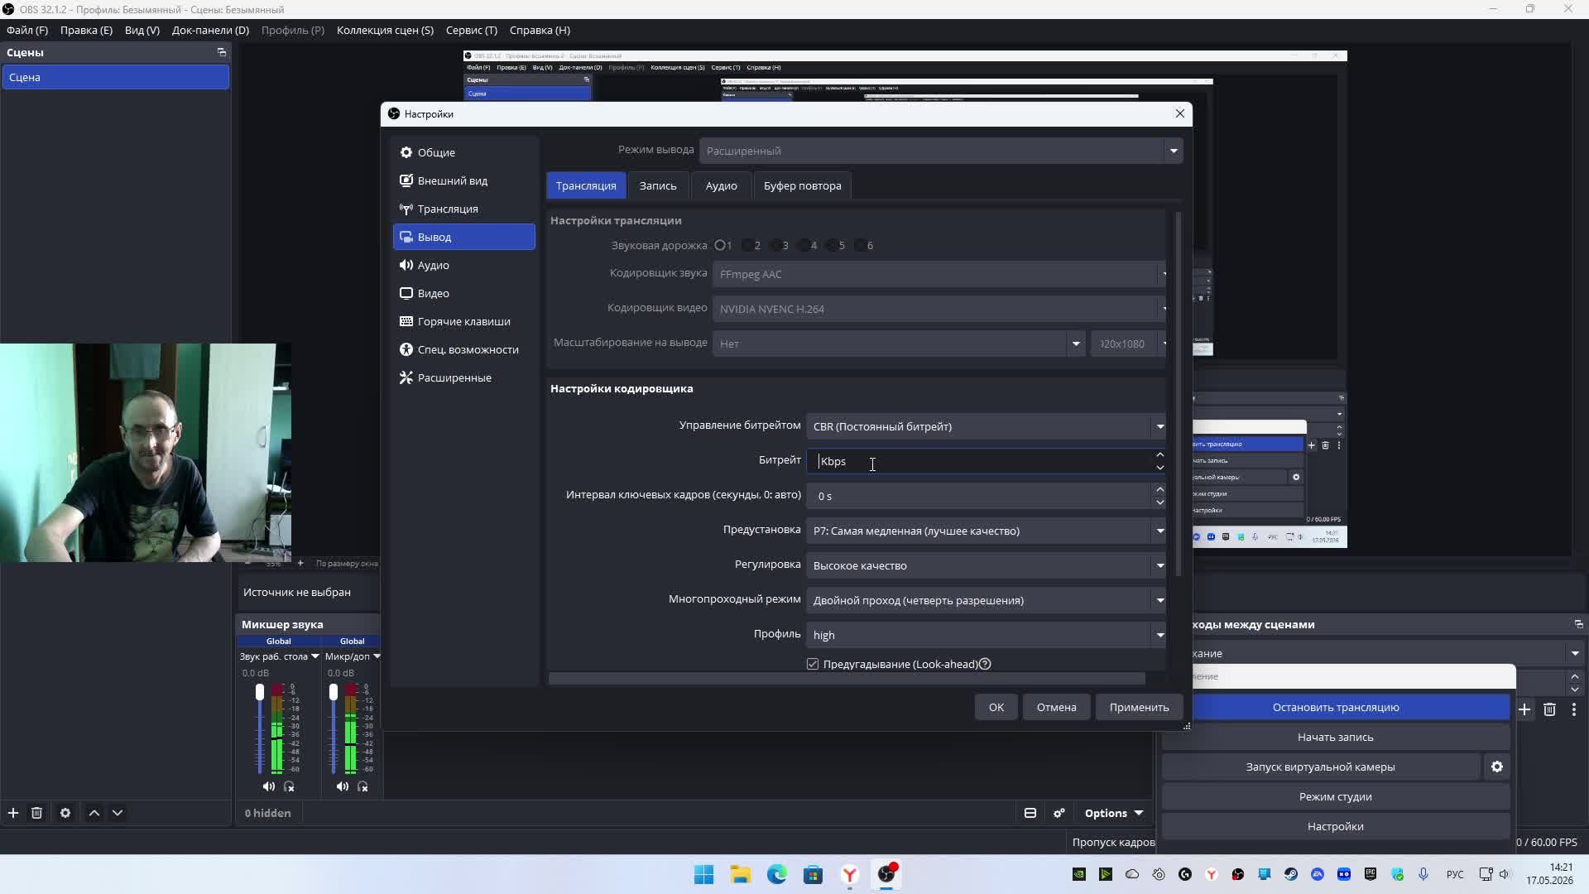Switch to the Буфер повтора tab
This screenshot has width=1589, height=894.
click(x=802, y=185)
